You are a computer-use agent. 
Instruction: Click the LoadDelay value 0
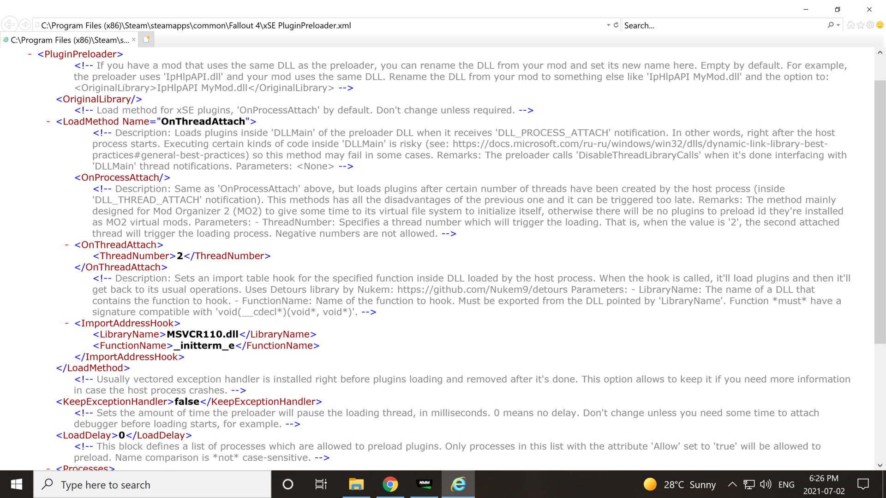click(x=122, y=435)
